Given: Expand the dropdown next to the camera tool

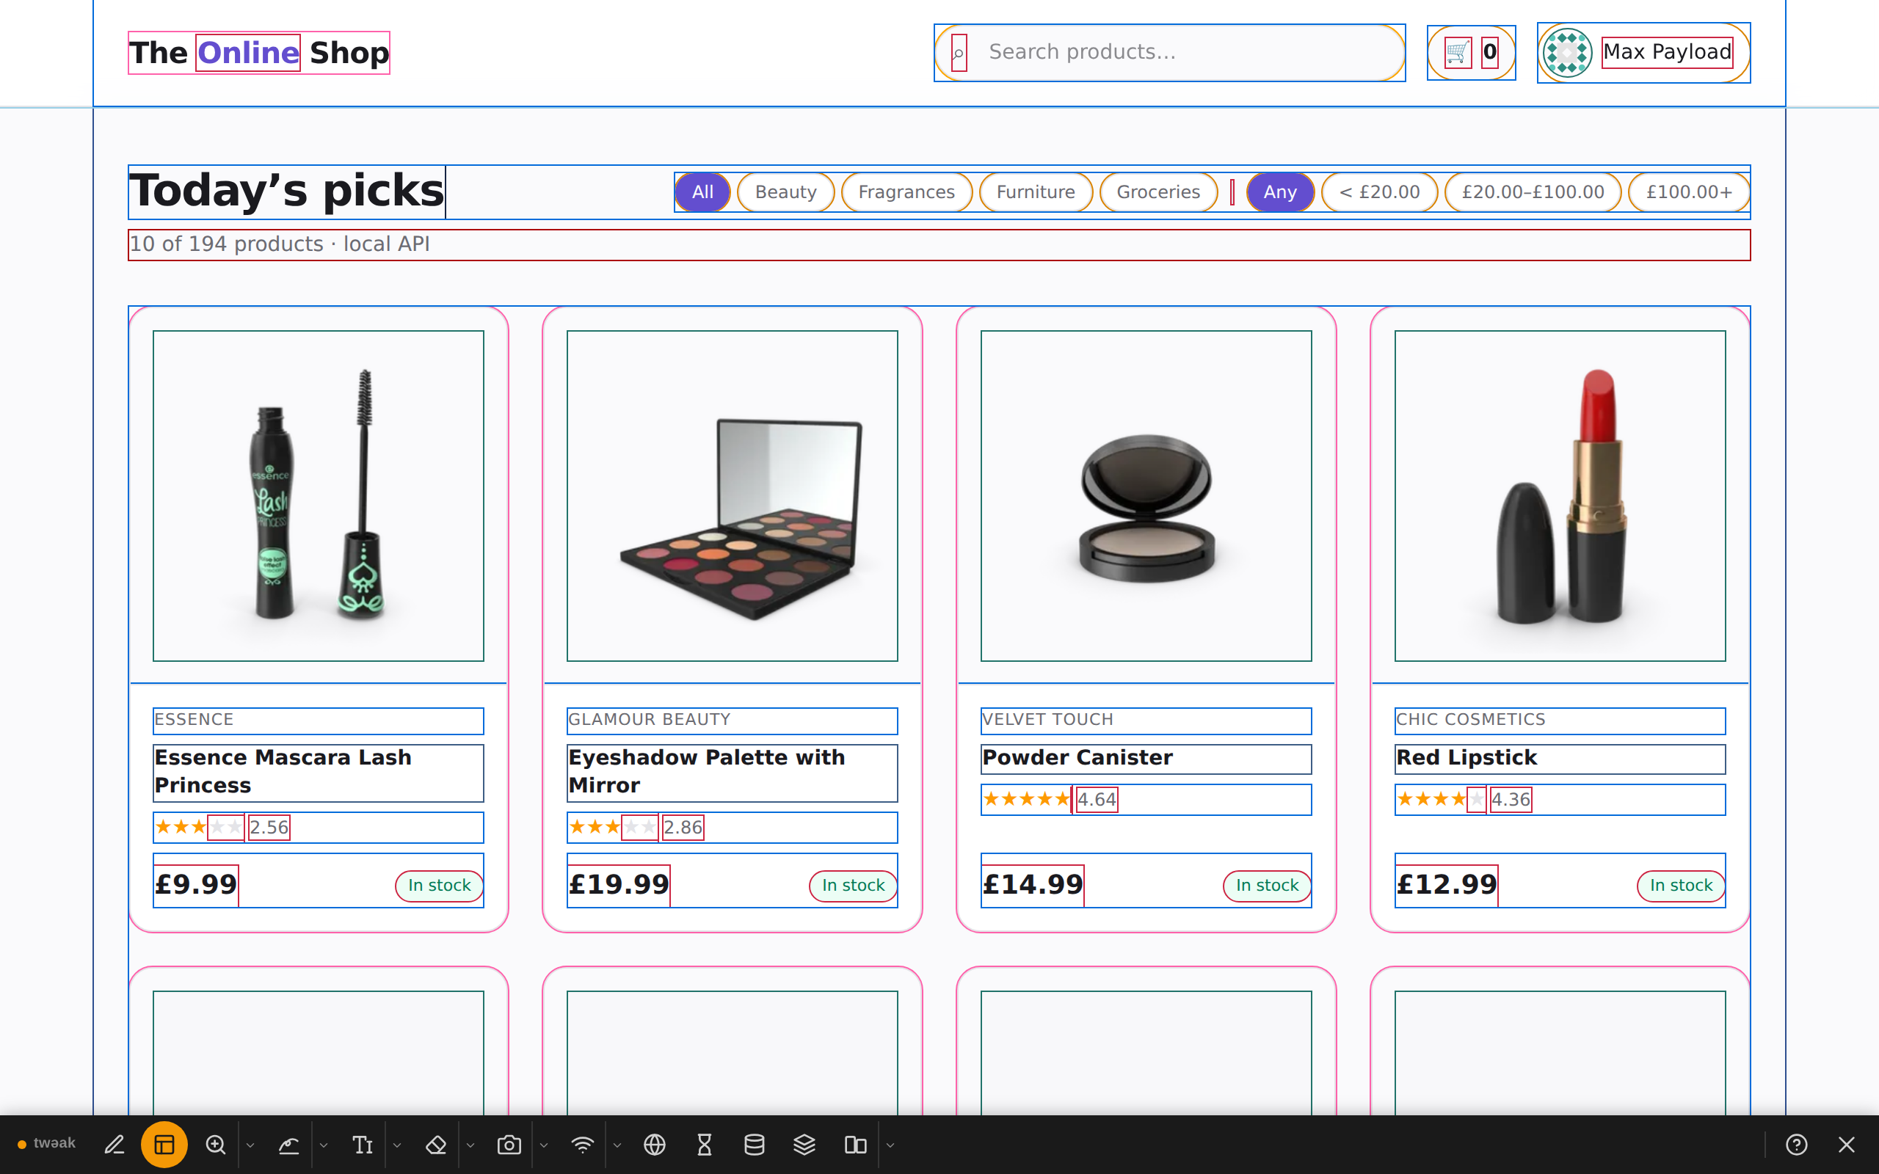Looking at the screenshot, I should pos(543,1145).
